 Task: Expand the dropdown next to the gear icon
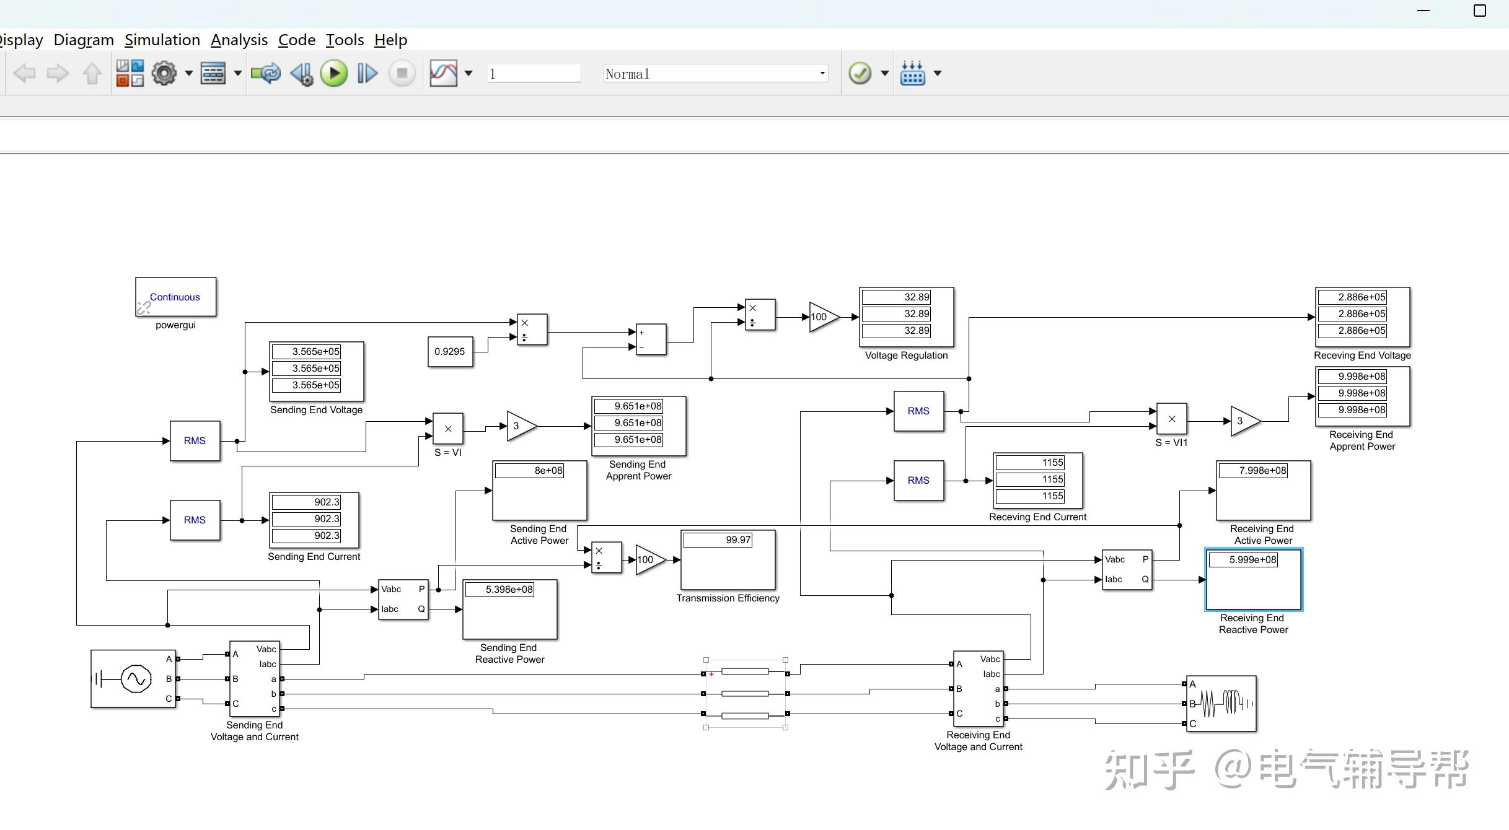point(188,73)
